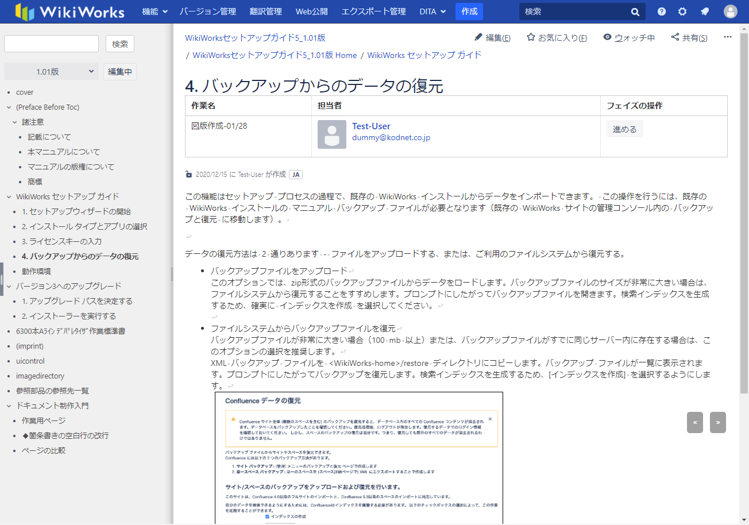Open the 1.01版 version dropdown
The width and height of the screenshot is (749, 525).
(52, 72)
